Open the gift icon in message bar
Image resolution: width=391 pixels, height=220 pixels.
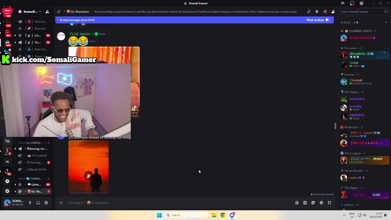coord(297,203)
